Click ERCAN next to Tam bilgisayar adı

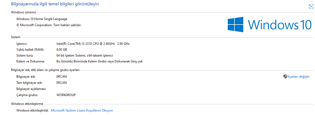coord(62,83)
